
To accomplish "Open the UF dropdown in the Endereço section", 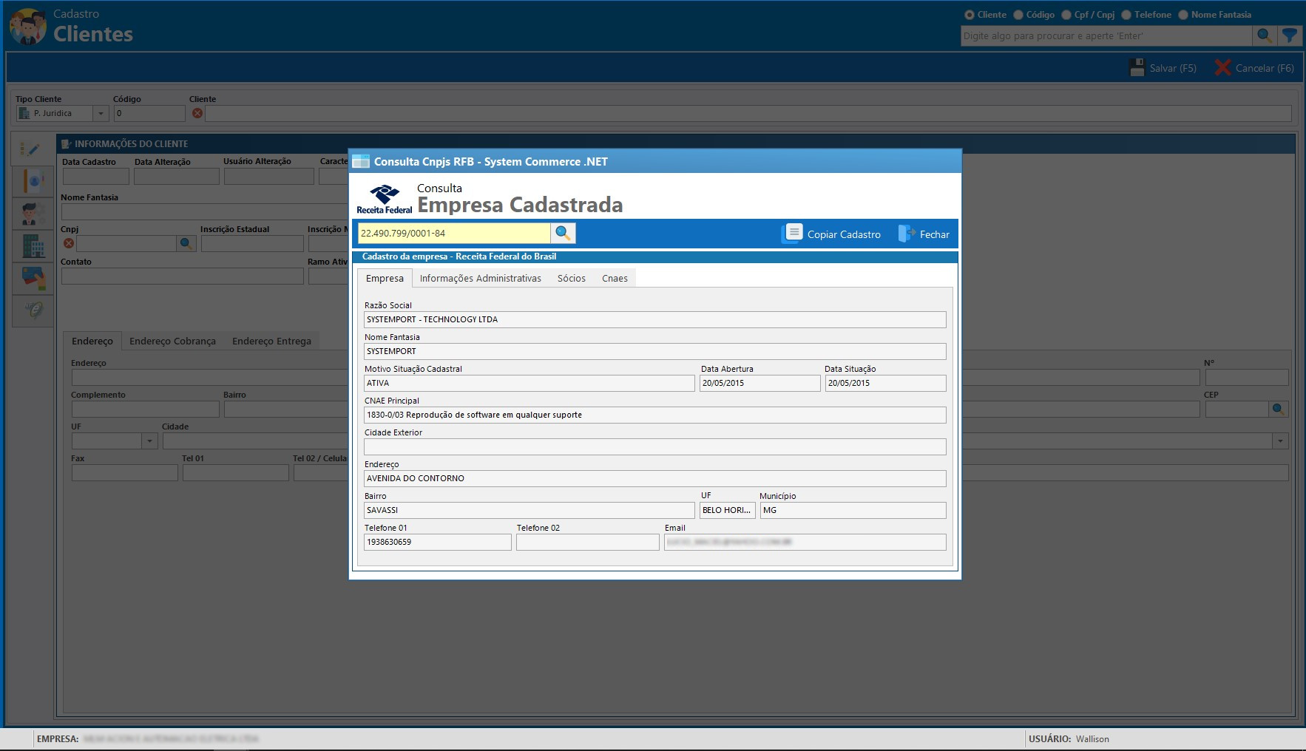I will 149,441.
